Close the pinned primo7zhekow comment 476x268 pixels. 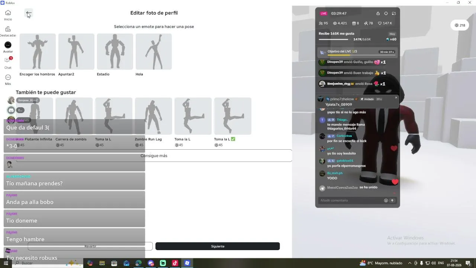[396, 98]
